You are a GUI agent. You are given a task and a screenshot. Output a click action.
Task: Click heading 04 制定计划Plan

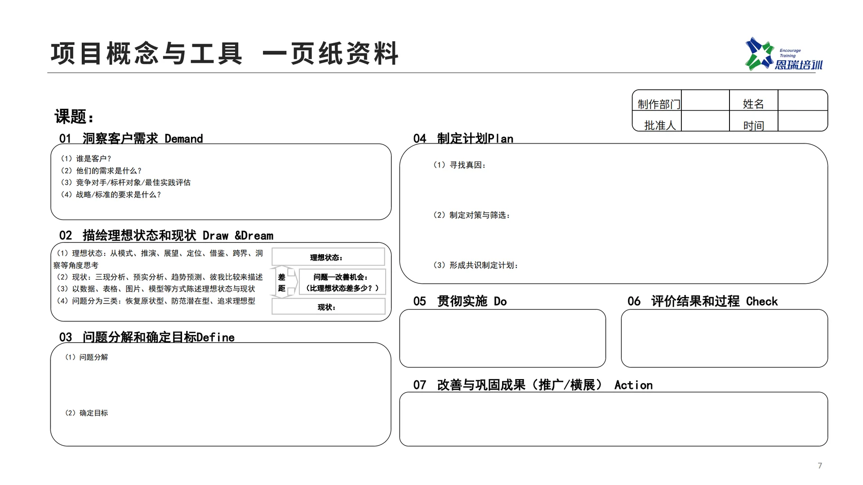[463, 138]
